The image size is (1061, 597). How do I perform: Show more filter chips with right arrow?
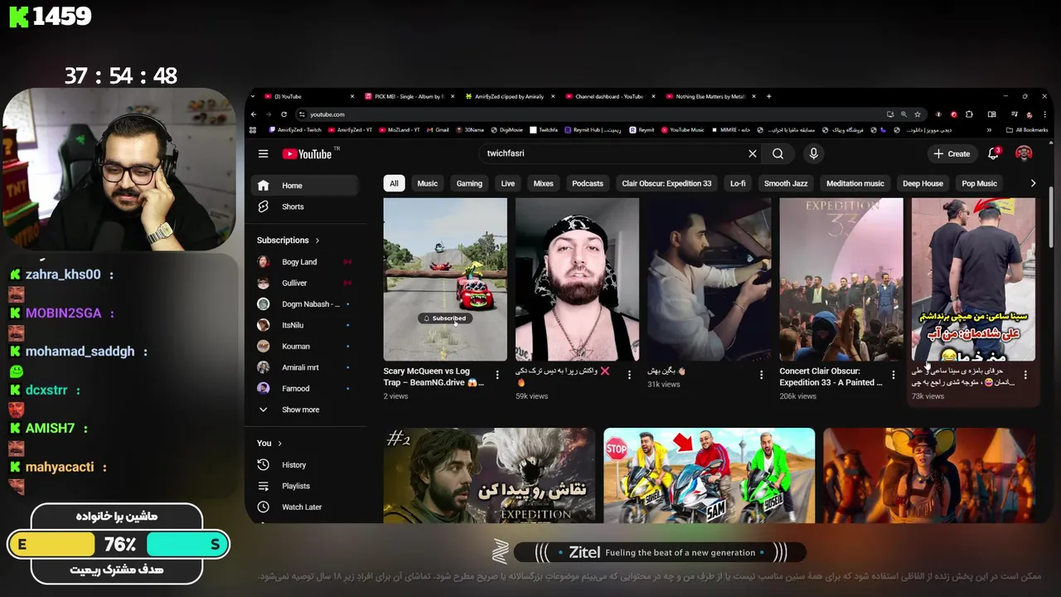click(x=1033, y=183)
